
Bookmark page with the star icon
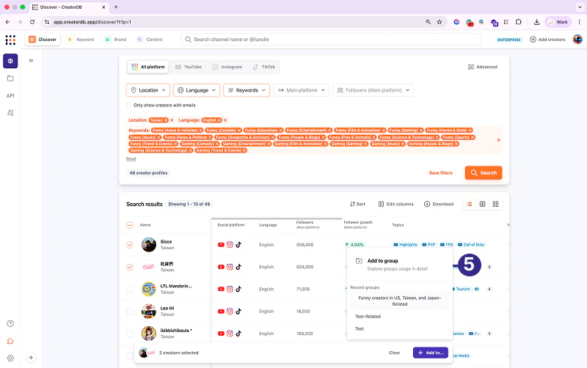pos(439,22)
